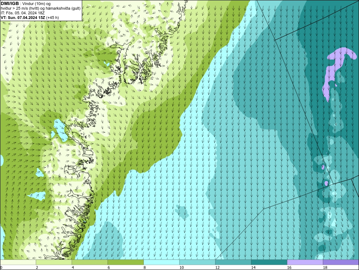
Task: Click the legend value label 18
Action: pyautogui.click(x=325, y=268)
